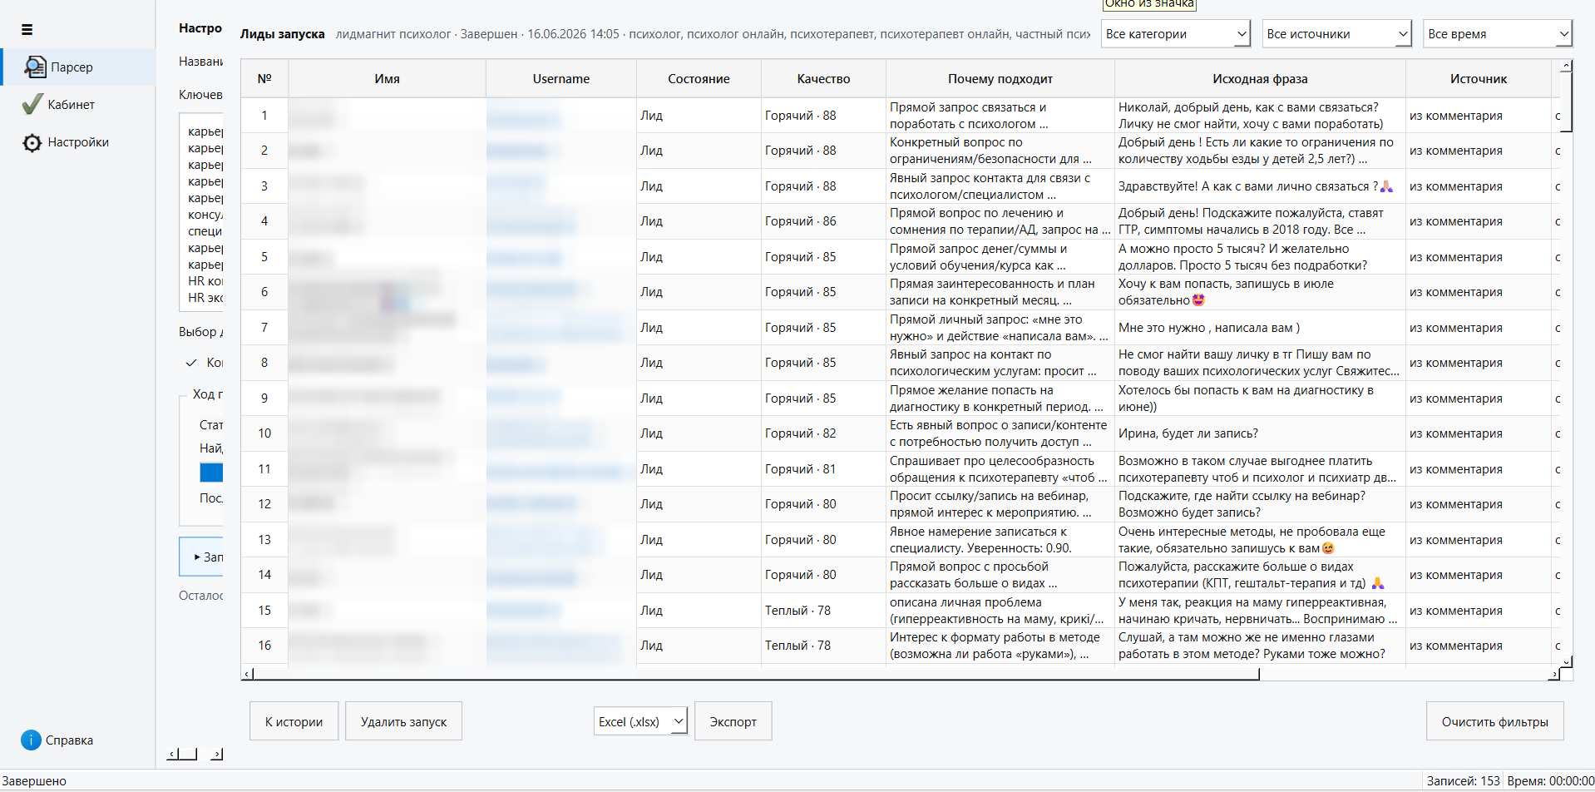Select row number 5 cell
Viewport: 1595px width, 792px height.
click(x=264, y=256)
